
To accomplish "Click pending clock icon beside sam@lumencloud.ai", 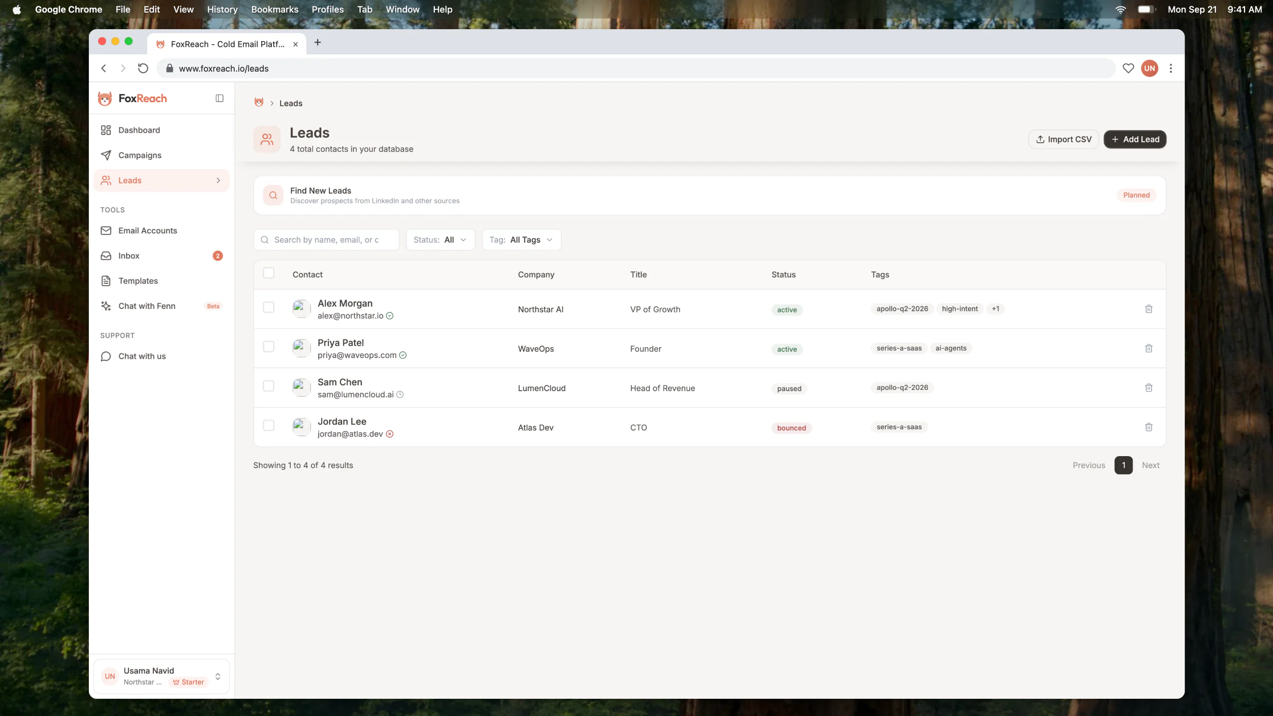I will pyautogui.click(x=400, y=395).
